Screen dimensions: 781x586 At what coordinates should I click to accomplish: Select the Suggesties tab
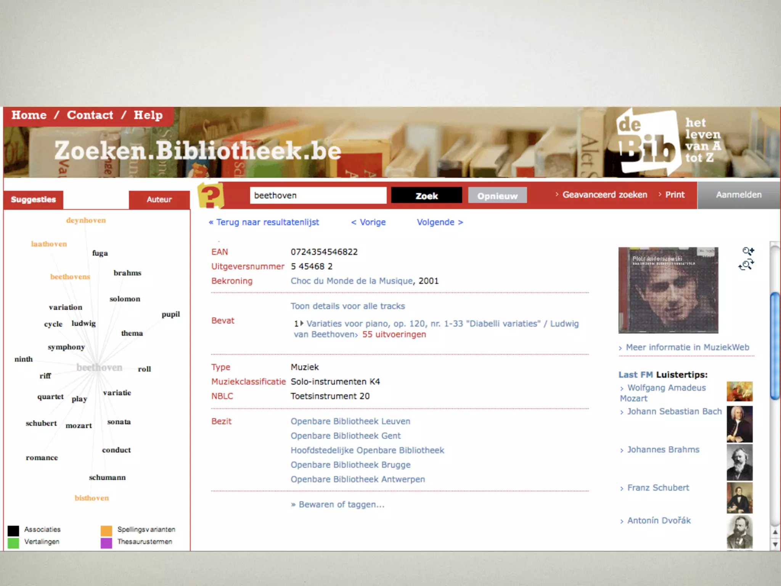(x=34, y=200)
